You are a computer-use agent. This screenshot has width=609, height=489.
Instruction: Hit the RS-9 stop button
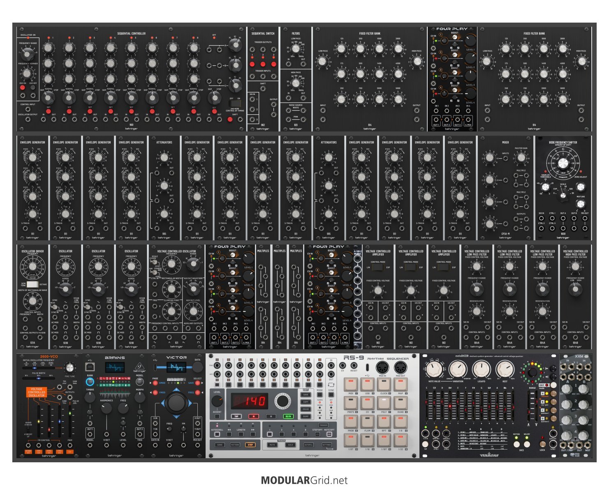tap(271, 416)
